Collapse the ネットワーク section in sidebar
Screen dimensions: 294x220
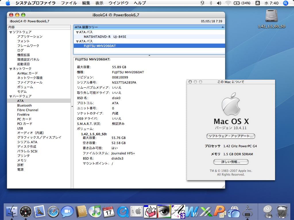pyautogui.click(x=11, y=69)
